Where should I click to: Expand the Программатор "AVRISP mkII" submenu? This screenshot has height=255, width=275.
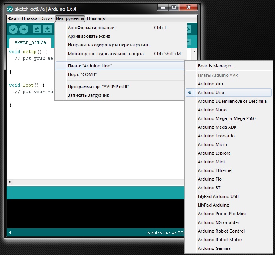tap(120, 87)
